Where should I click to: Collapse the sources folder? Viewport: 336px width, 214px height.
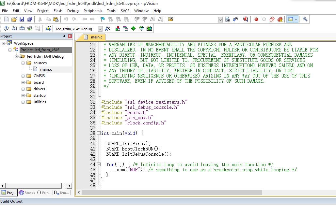[x=23, y=63]
